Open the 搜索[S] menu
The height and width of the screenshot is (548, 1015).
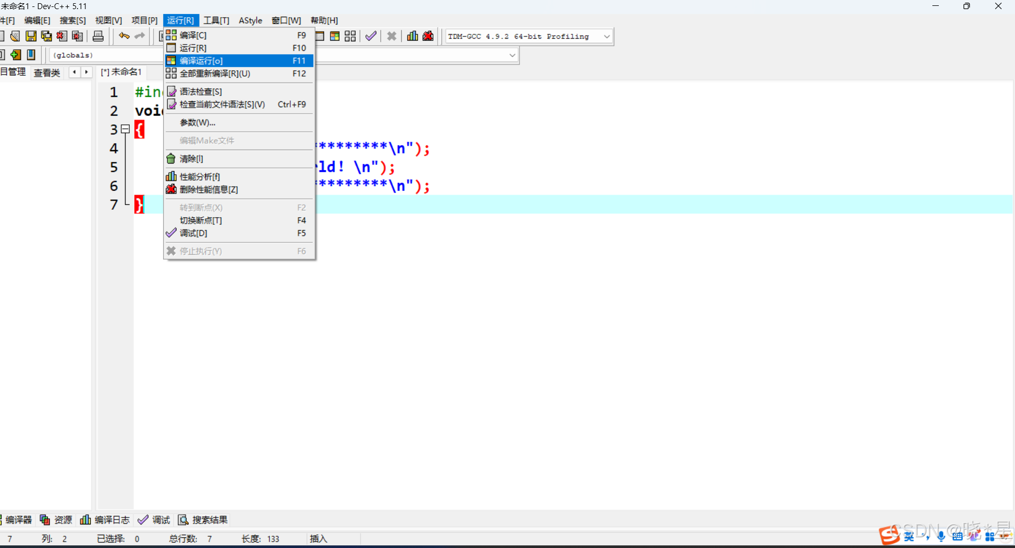pyautogui.click(x=72, y=20)
